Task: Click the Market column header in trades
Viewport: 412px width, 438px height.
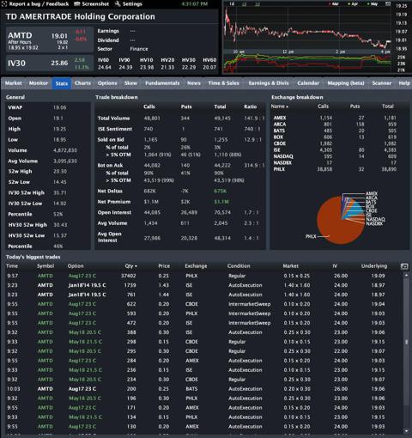Action: pyautogui.click(x=291, y=266)
